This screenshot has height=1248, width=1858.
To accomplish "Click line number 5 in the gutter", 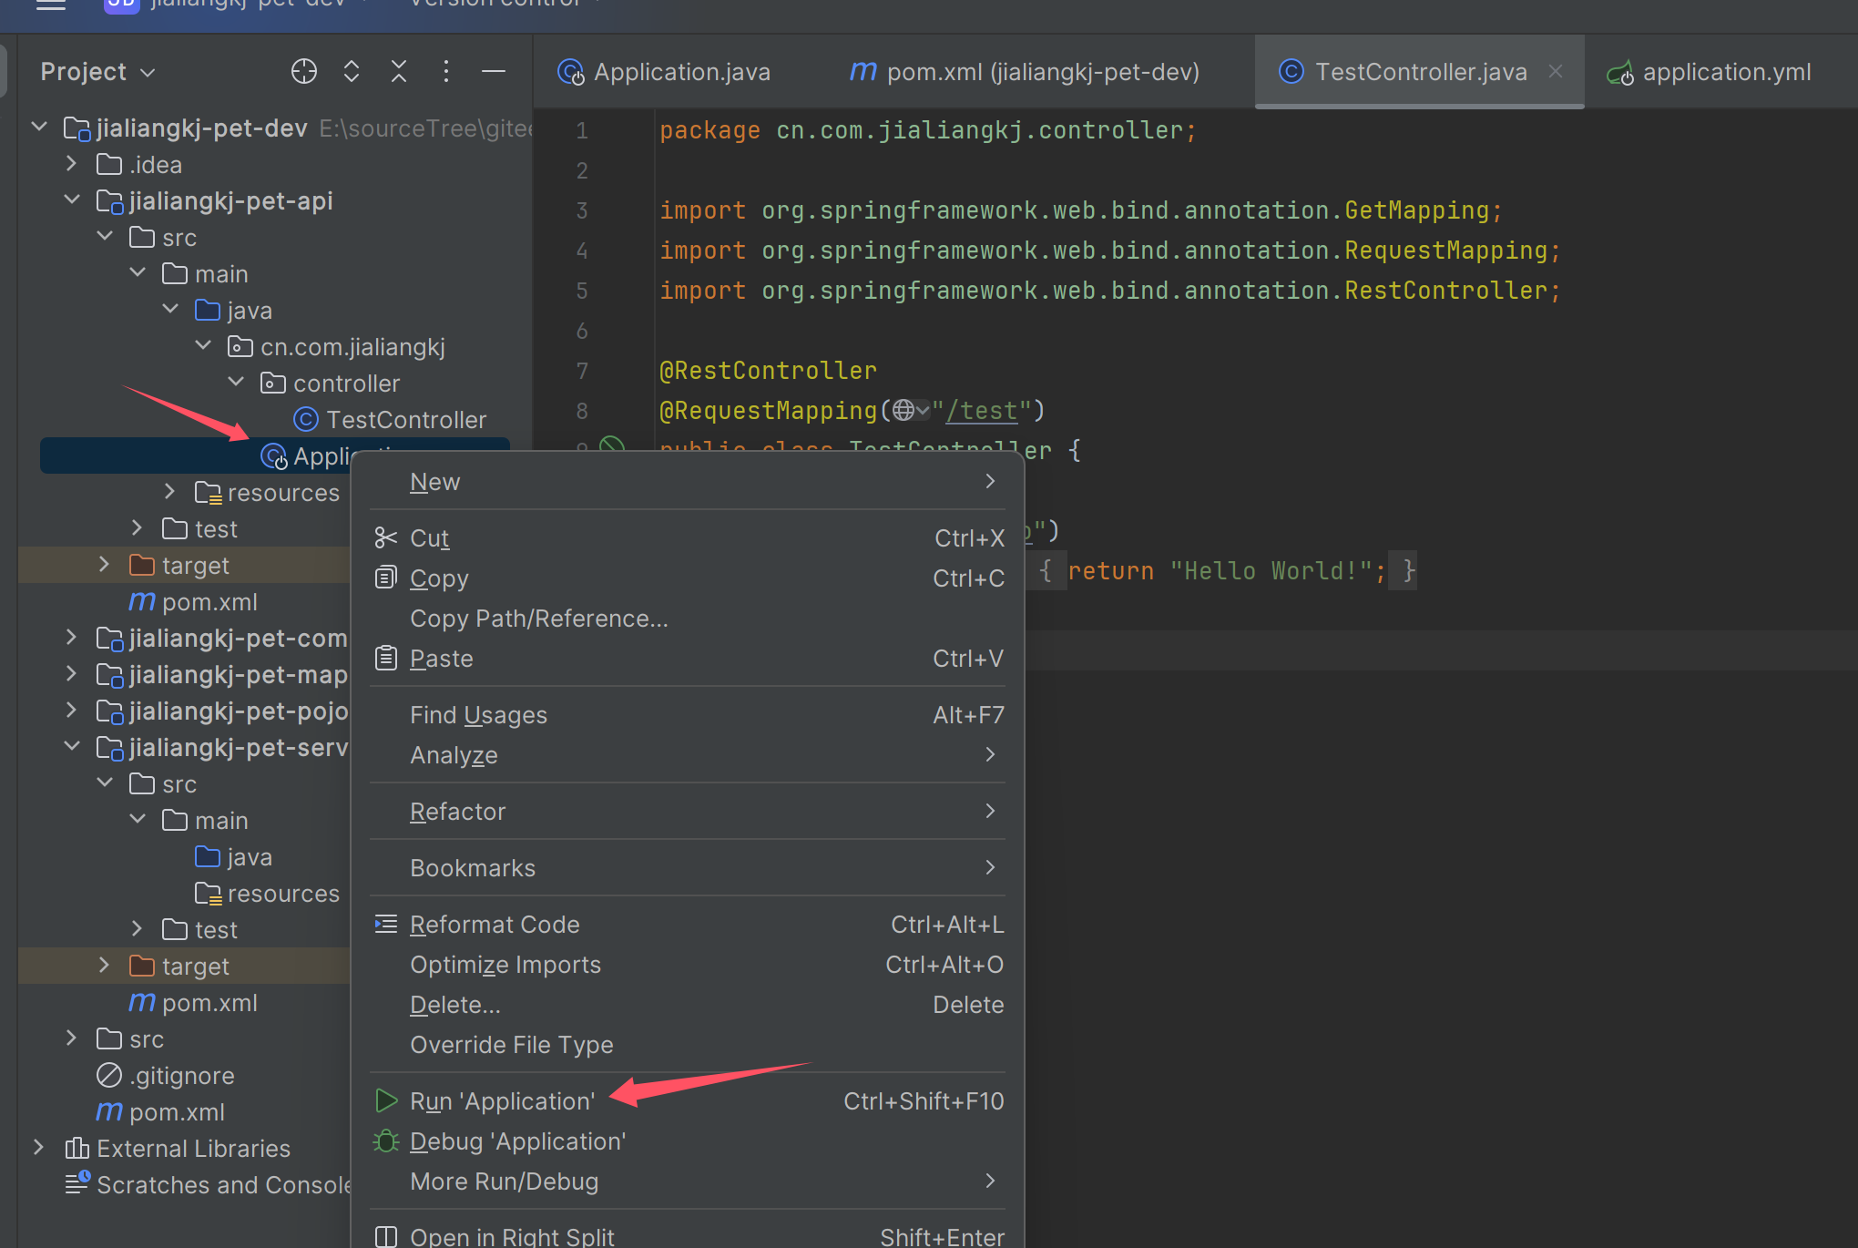I will tap(582, 290).
